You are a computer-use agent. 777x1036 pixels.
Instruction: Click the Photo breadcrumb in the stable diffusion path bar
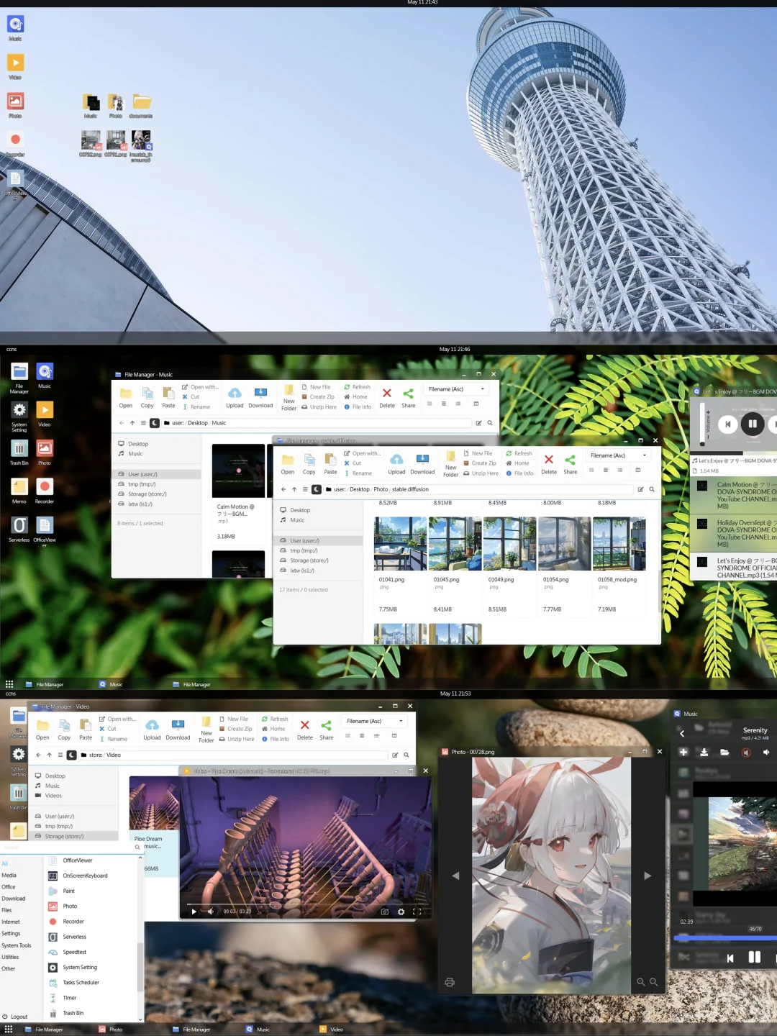[381, 489]
